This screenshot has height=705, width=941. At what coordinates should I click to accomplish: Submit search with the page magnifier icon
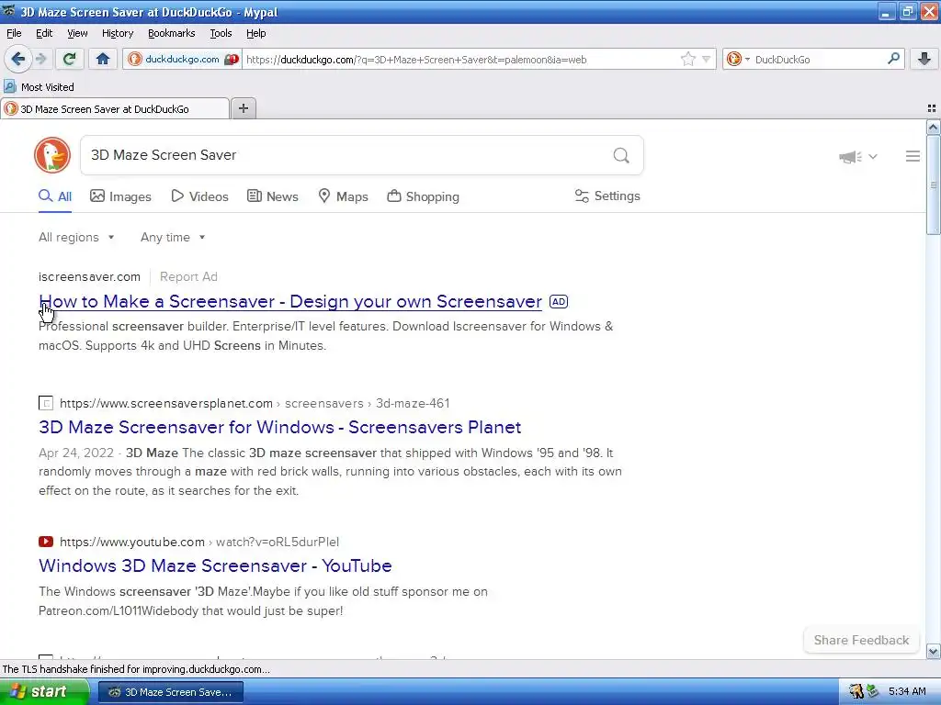[x=621, y=156]
